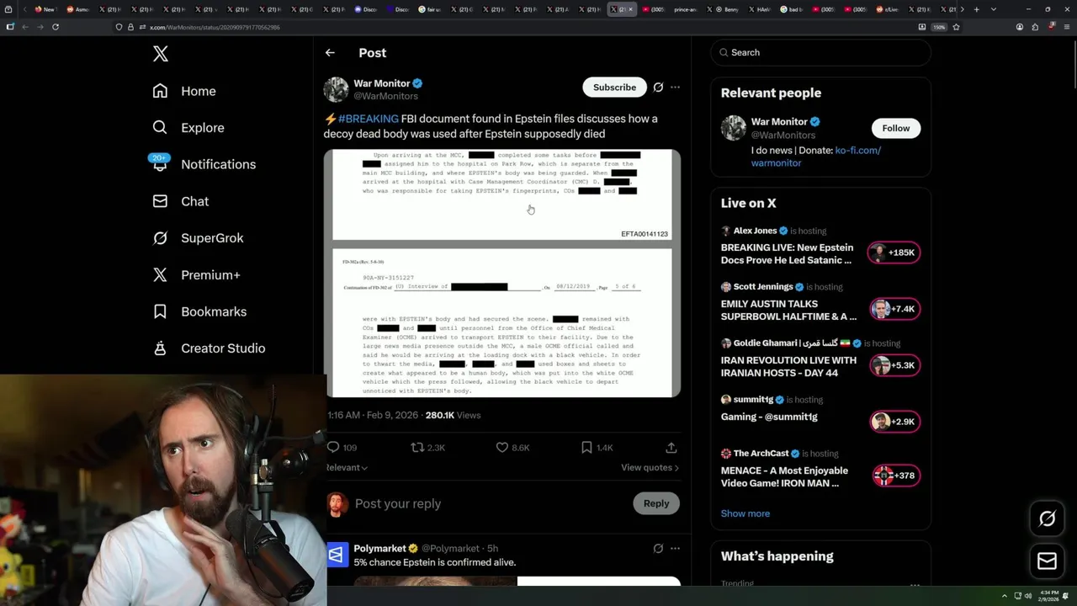Open the #BREAKING hashtag link
Viewport: 1077px width, 606px height.
pos(369,119)
